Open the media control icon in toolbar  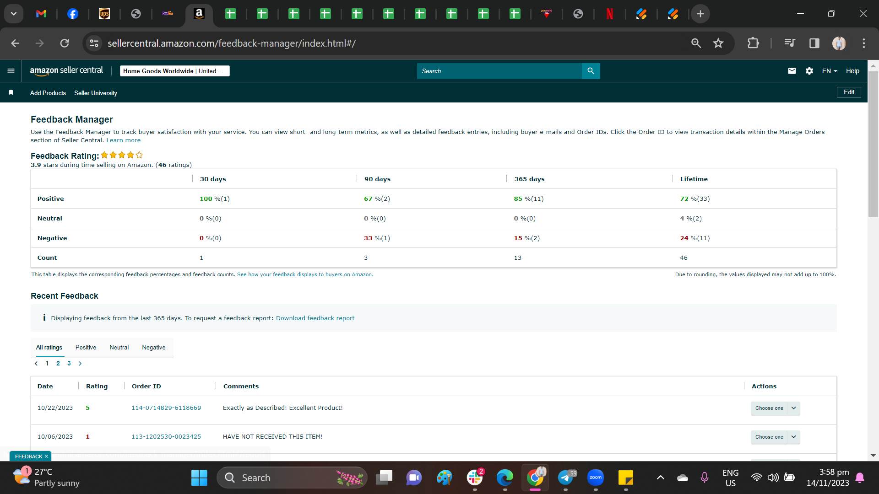pyautogui.click(x=790, y=43)
